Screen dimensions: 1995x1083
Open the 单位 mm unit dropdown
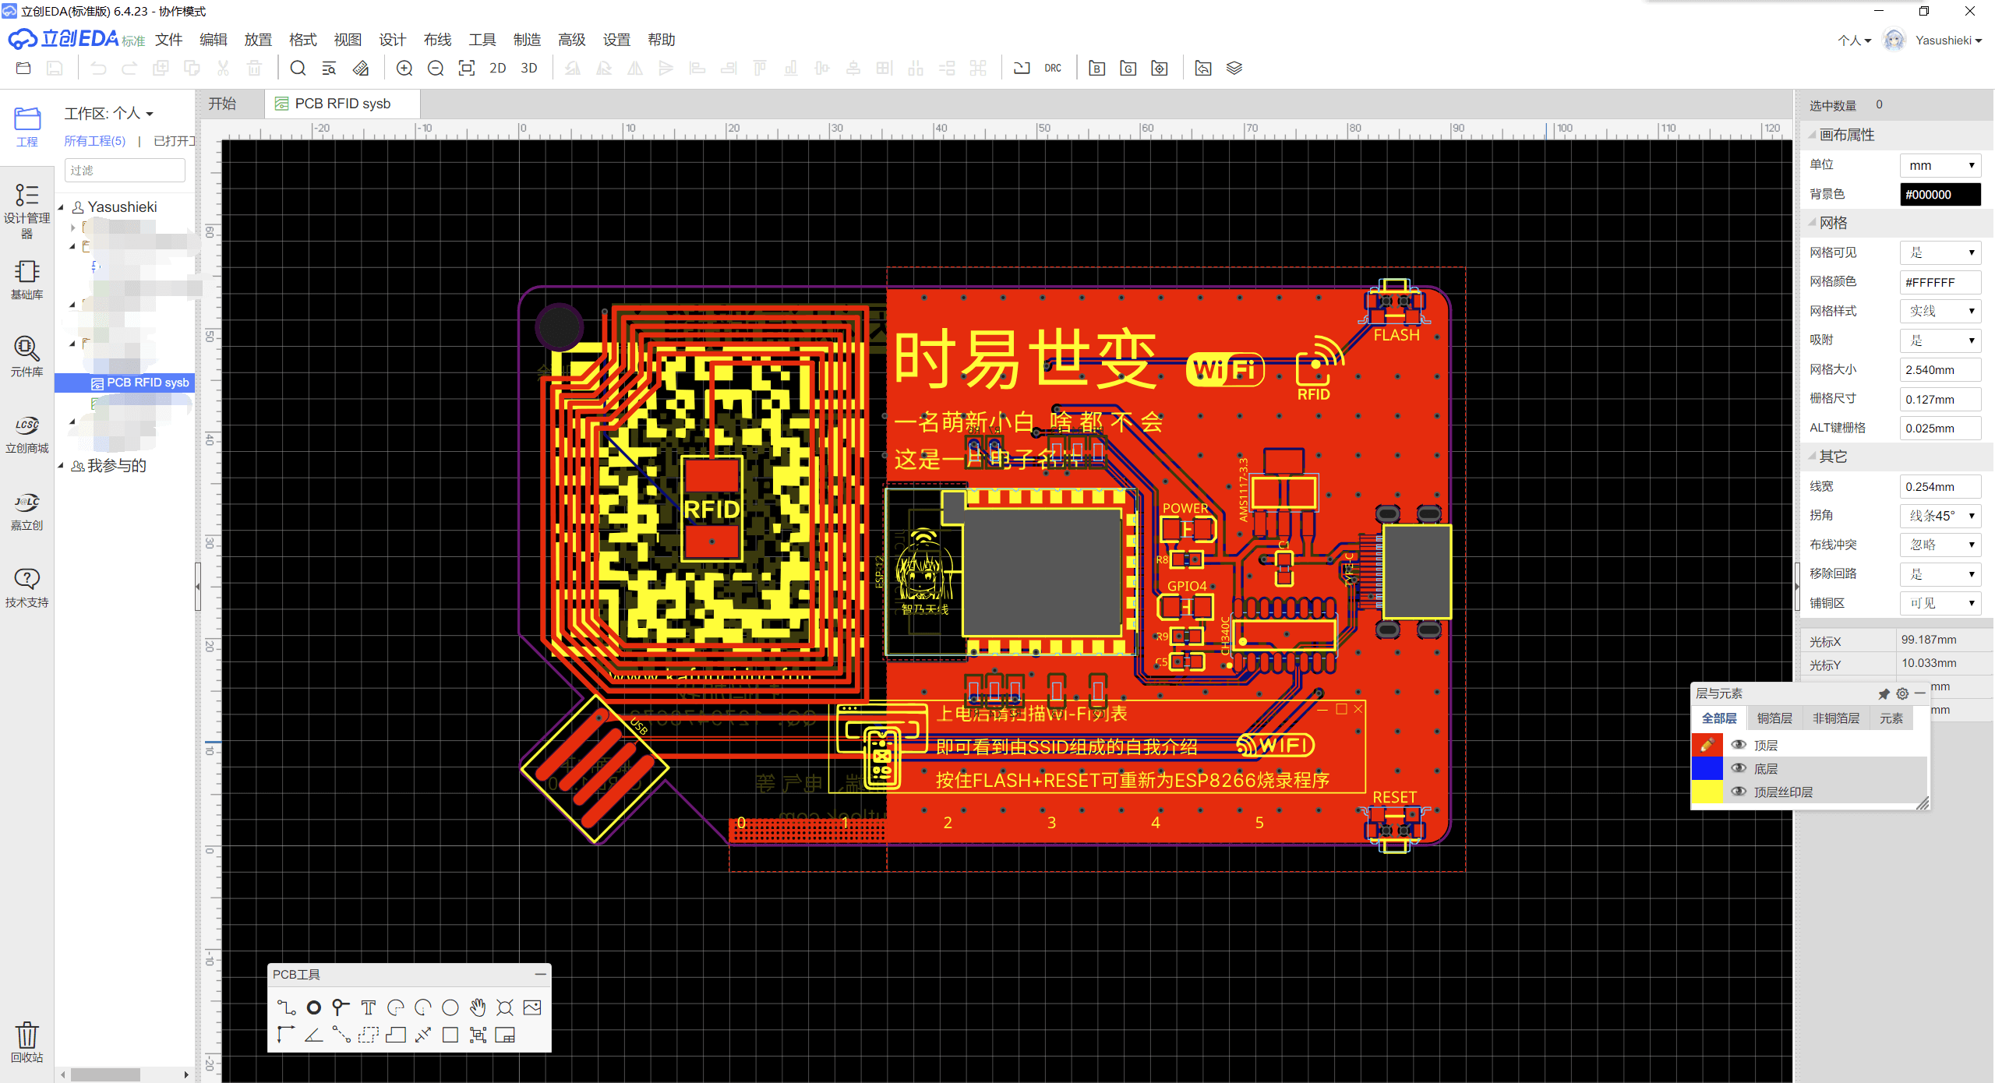click(1940, 165)
